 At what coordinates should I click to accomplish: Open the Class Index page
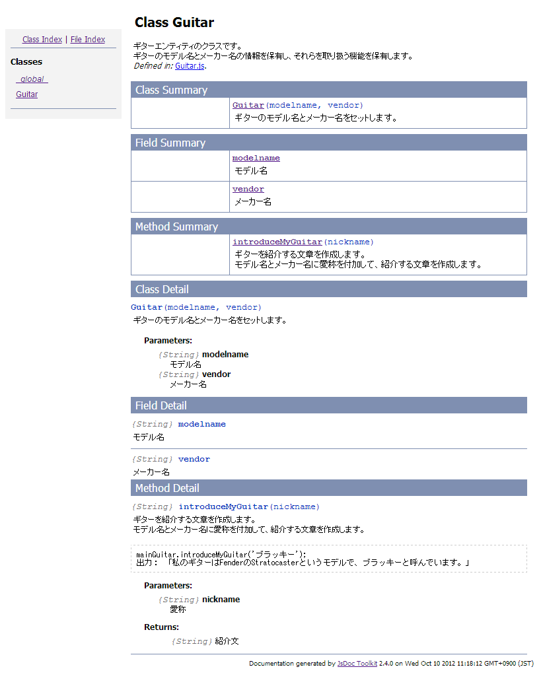click(x=42, y=39)
